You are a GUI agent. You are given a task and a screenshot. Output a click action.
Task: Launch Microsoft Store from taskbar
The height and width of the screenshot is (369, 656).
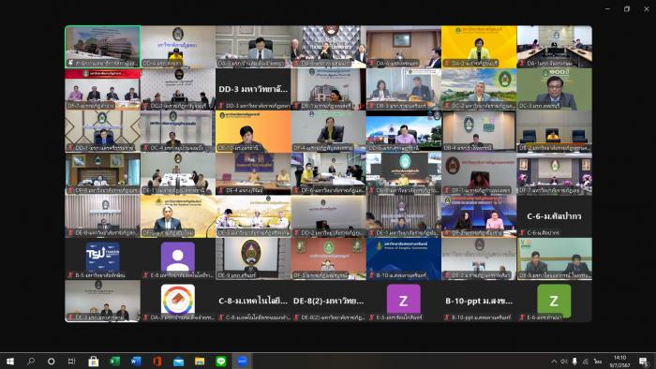pos(94,362)
